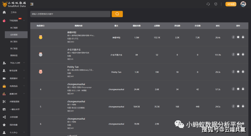Screen dimensions: 251x136
Task: Expand the 个人中心 menu chevron
Action: pos(24,132)
